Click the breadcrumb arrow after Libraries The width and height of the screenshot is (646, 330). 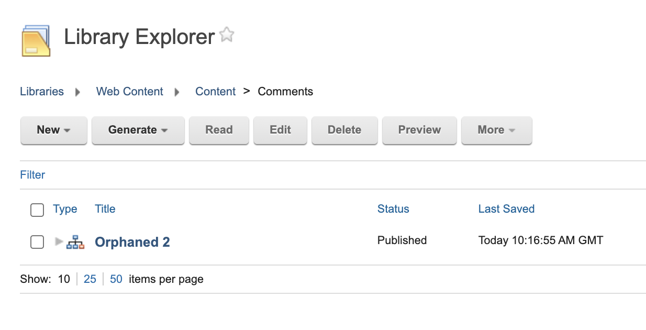tap(77, 92)
